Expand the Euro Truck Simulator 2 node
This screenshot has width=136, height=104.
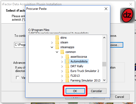62,71
